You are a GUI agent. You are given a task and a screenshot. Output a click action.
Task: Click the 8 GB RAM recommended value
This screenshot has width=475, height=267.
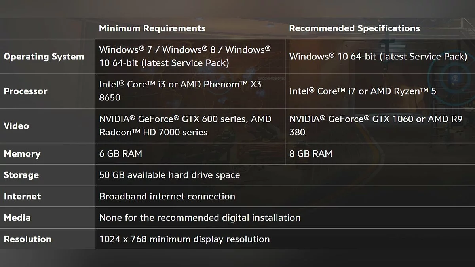click(x=311, y=154)
